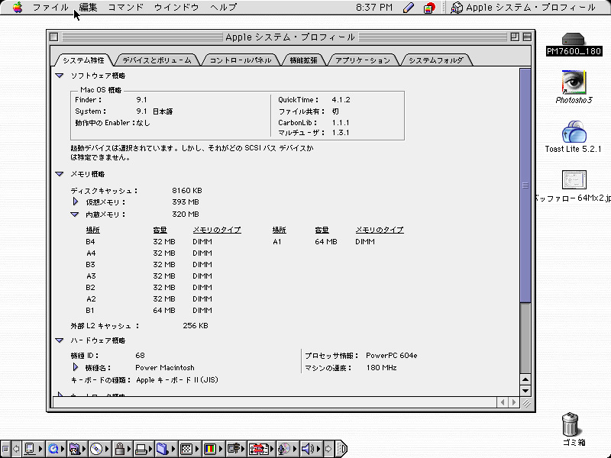Open the remote access red arrows module
The image size is (611, 458).
coord(261,449)
